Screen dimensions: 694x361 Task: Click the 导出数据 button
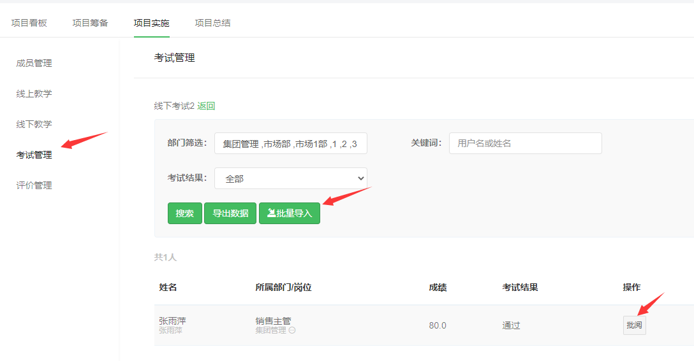point(230,213)
